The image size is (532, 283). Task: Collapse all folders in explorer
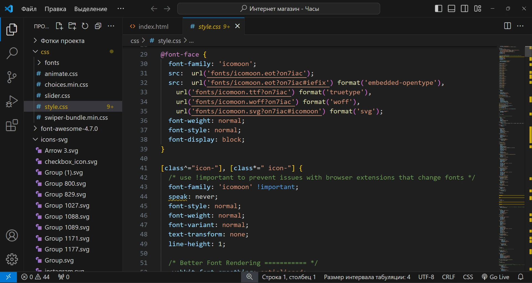click(98, 26)
